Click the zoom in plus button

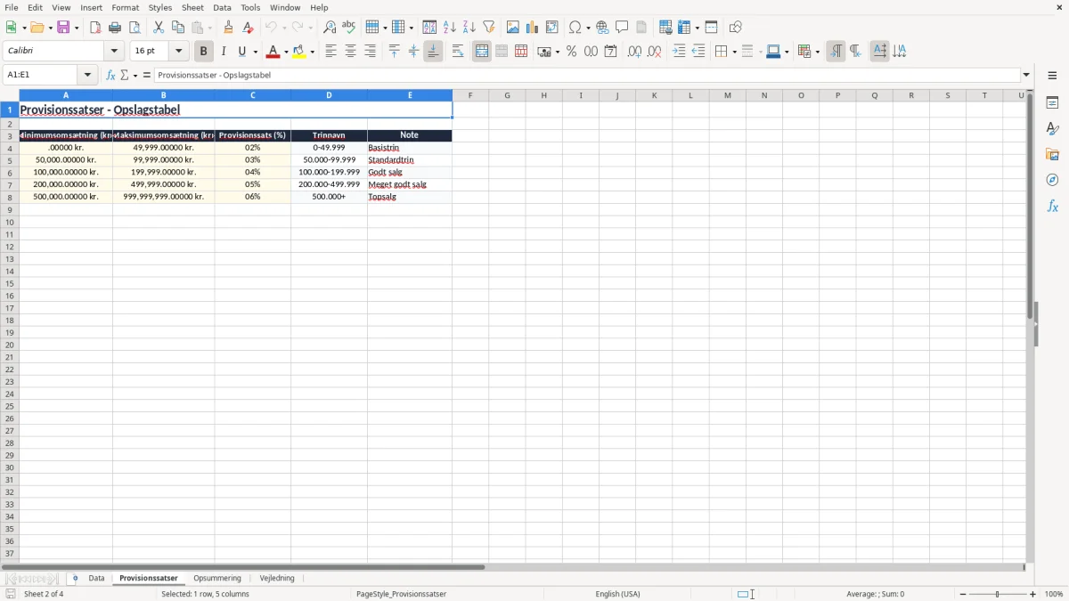(x=1033, y=594)
